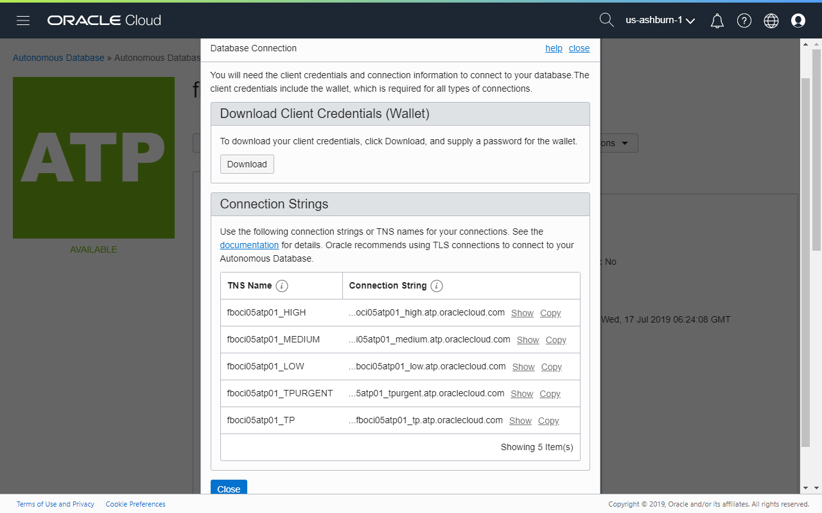
Task: Click the fboci05atp01_HIGH TNS name
Action: (267, 312)
